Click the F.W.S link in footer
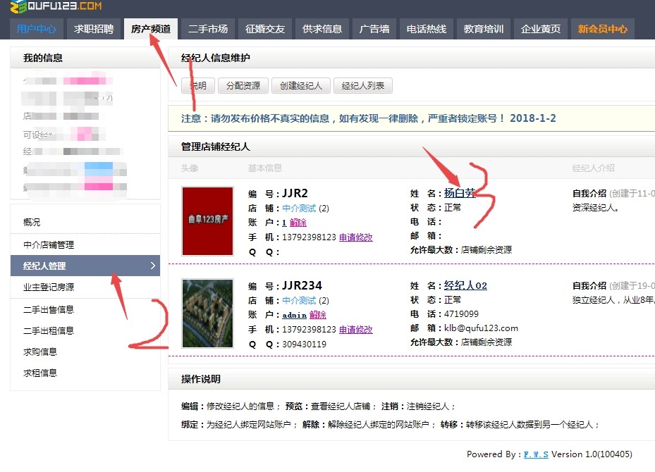Viewport: 655px width, 472px height. (536, 454)
